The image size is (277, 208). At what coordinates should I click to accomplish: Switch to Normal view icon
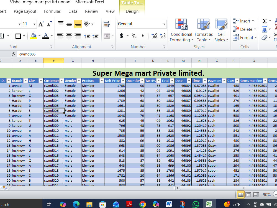pyautogui.click(x=241, y=195)
